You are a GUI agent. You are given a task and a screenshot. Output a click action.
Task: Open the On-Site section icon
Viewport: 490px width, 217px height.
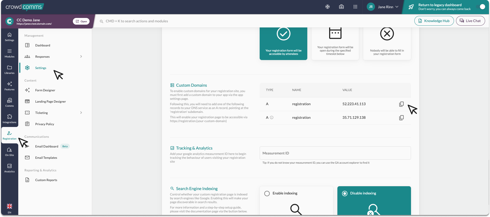[x=10, y=152]
